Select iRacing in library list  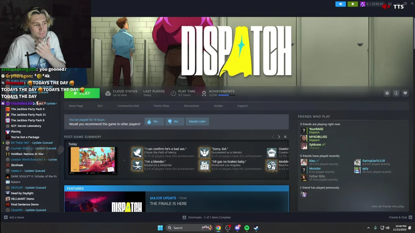coord(16,131)
